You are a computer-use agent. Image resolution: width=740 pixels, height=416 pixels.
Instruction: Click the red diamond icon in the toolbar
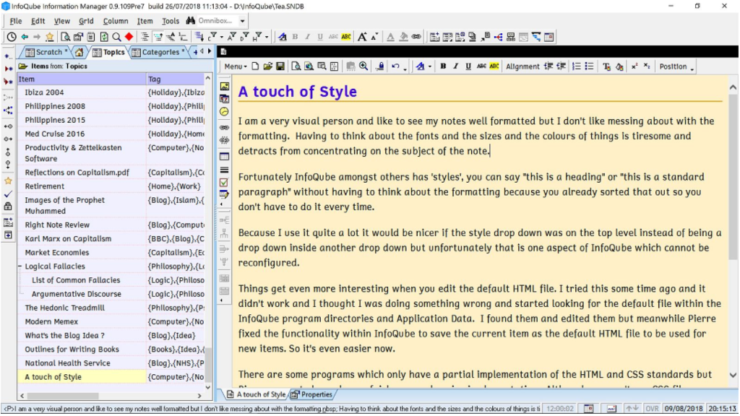click(129, 37)
